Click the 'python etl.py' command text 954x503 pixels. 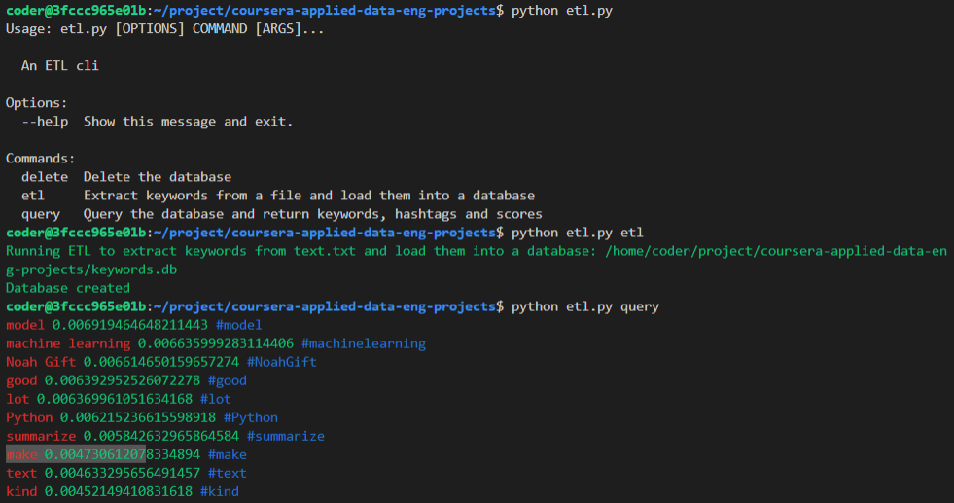[x=561, y=11]
